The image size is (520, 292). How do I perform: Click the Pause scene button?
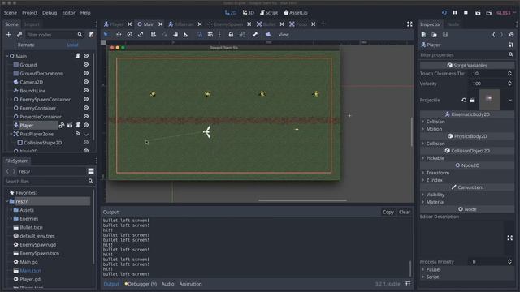pyautogui.click(x=455, y=13)
